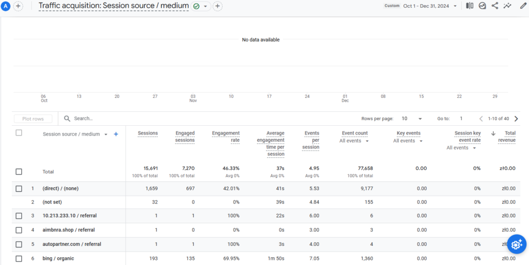Image resolution: width=529 pixels, height=265 pixels.
Task: Open the floating blue assistant button
Action: coord(516,244)
